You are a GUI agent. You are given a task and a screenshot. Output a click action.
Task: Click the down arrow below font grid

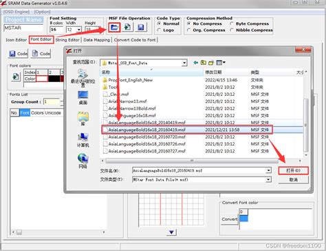(171, 232)
